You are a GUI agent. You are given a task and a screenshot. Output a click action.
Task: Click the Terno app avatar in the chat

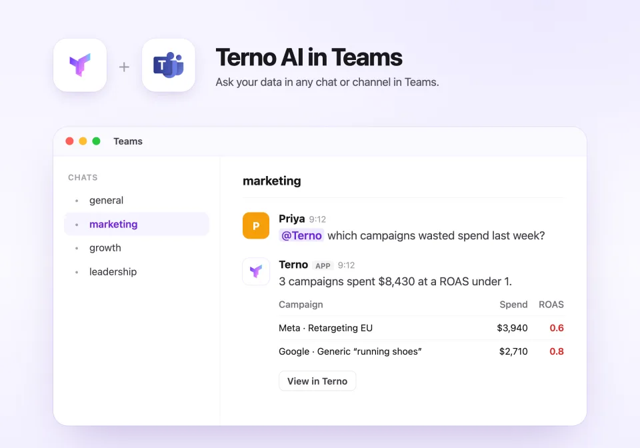tap(256, 271)
